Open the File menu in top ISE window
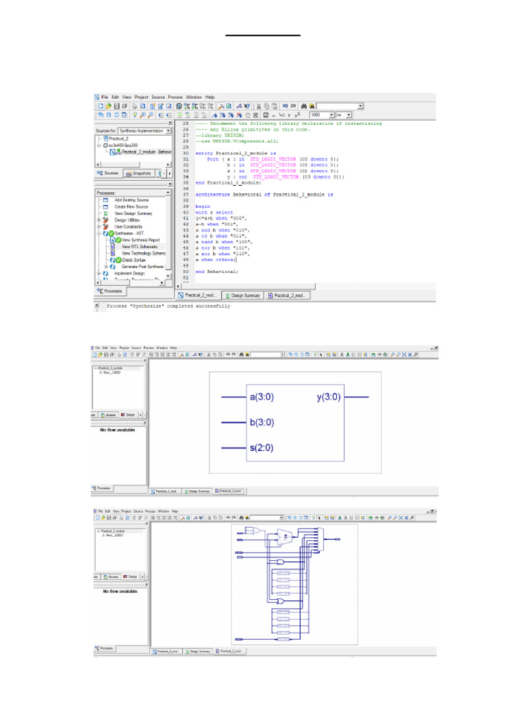526x702 pixels. pos(105,97)
